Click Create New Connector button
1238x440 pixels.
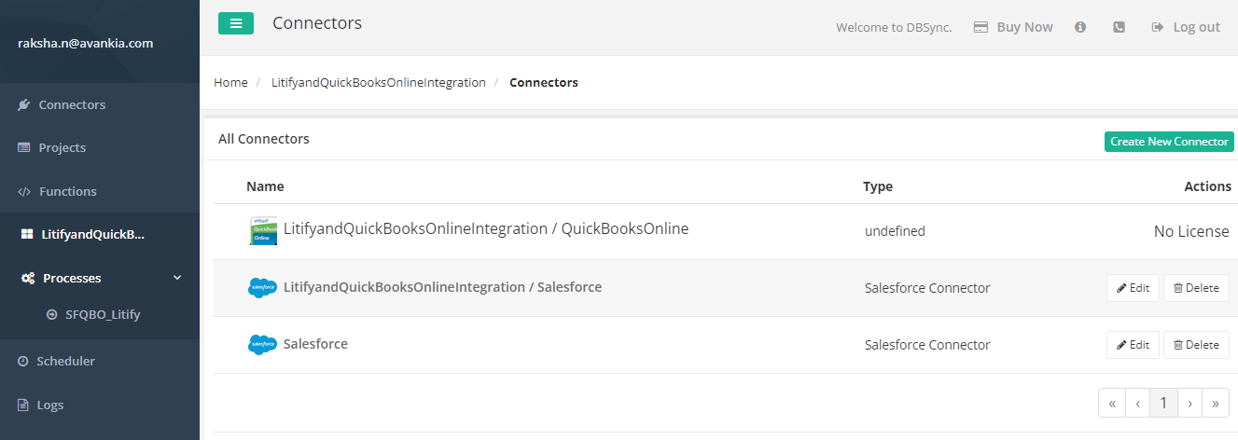pos(1169,142)
